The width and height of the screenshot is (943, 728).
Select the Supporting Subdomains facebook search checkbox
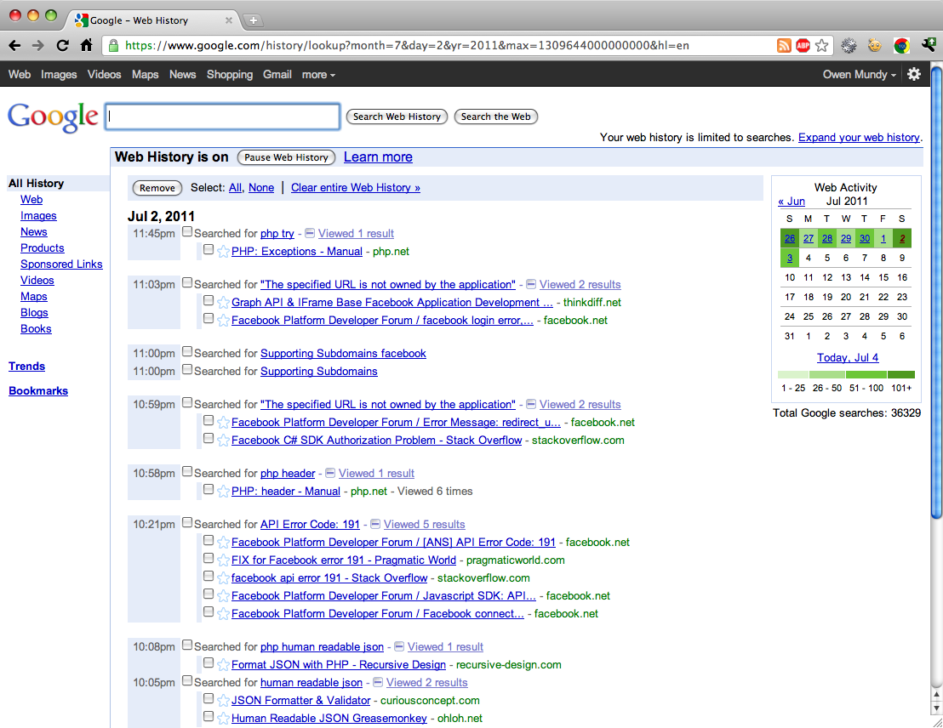coord(187,352)
